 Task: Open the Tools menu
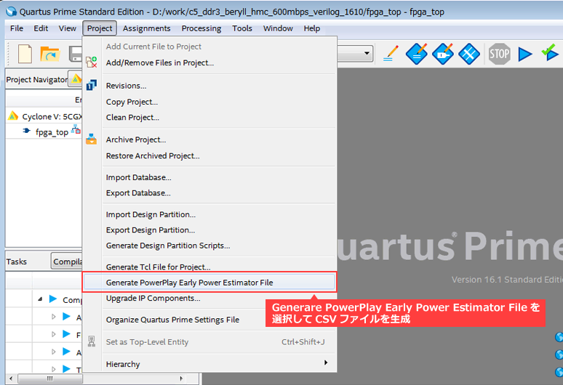point(242,28)
